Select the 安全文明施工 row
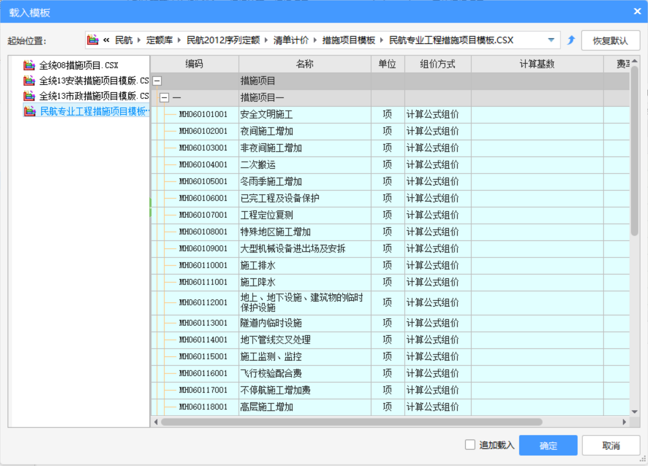Viewport: 648px width, 466px height. [267, 115]
